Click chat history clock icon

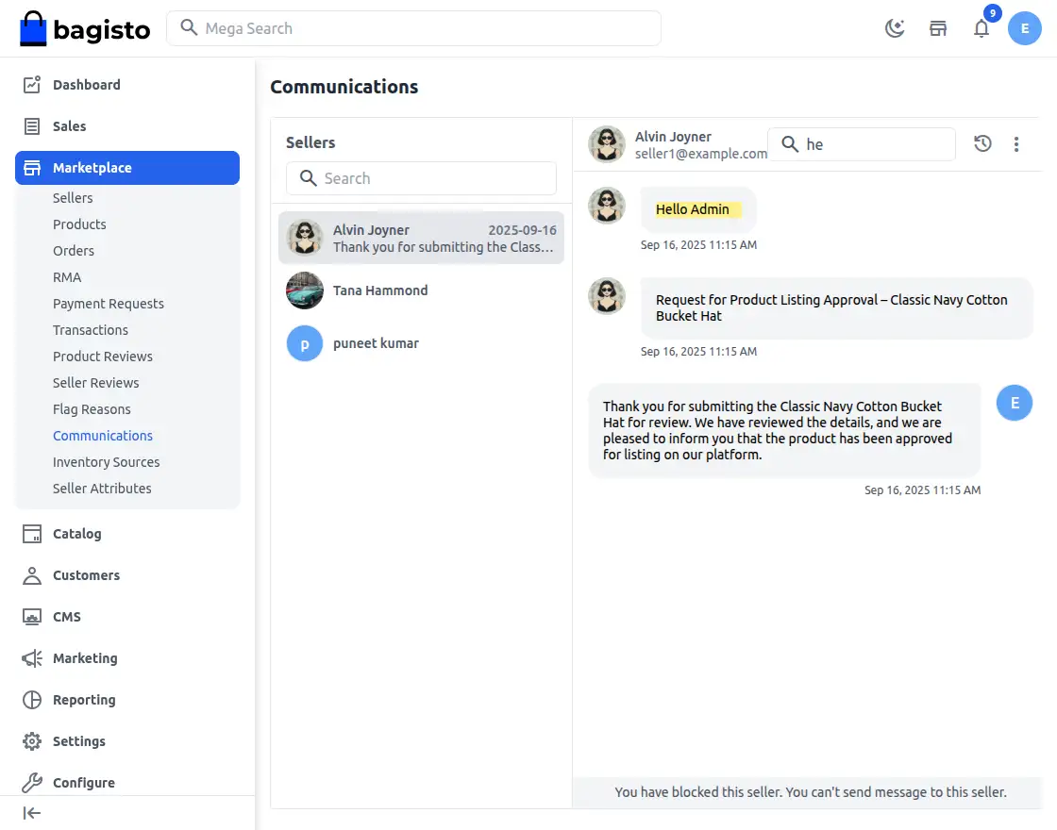click(982, 144)
